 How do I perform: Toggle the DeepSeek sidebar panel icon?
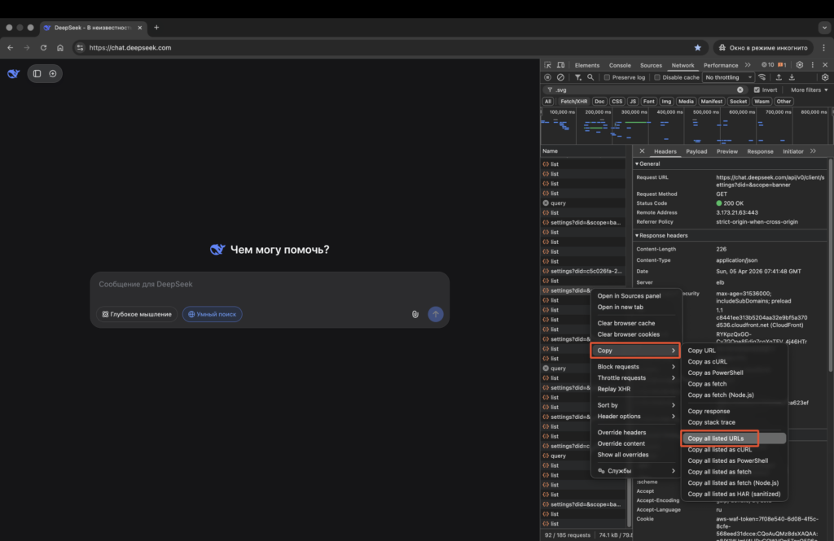37,73
